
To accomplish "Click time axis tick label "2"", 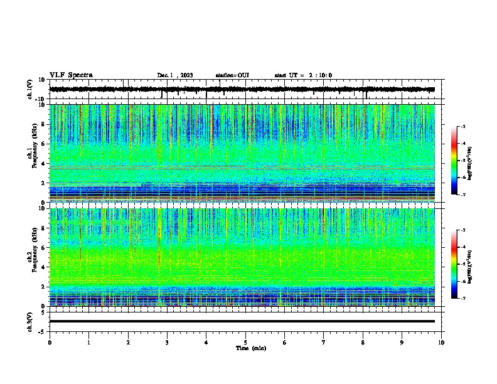I will coord(128,343).
